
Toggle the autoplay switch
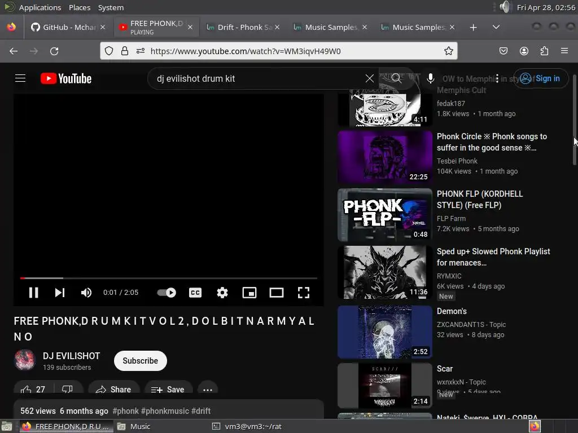pos(167,293)
